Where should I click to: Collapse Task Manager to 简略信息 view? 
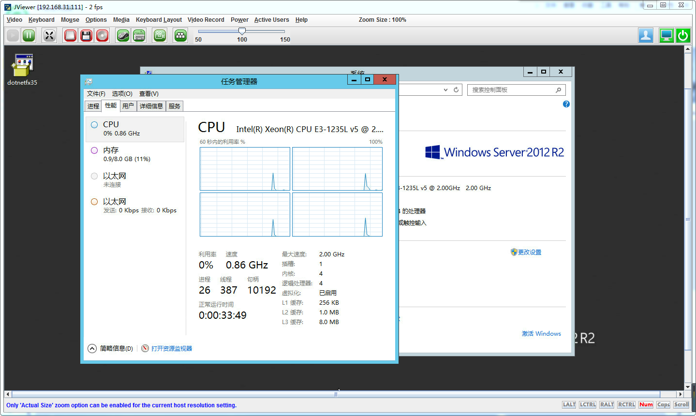(x=111, y=348)
